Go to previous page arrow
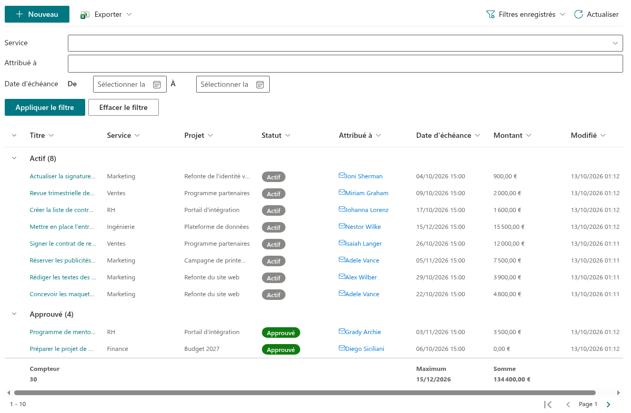 tap(568, 405)
